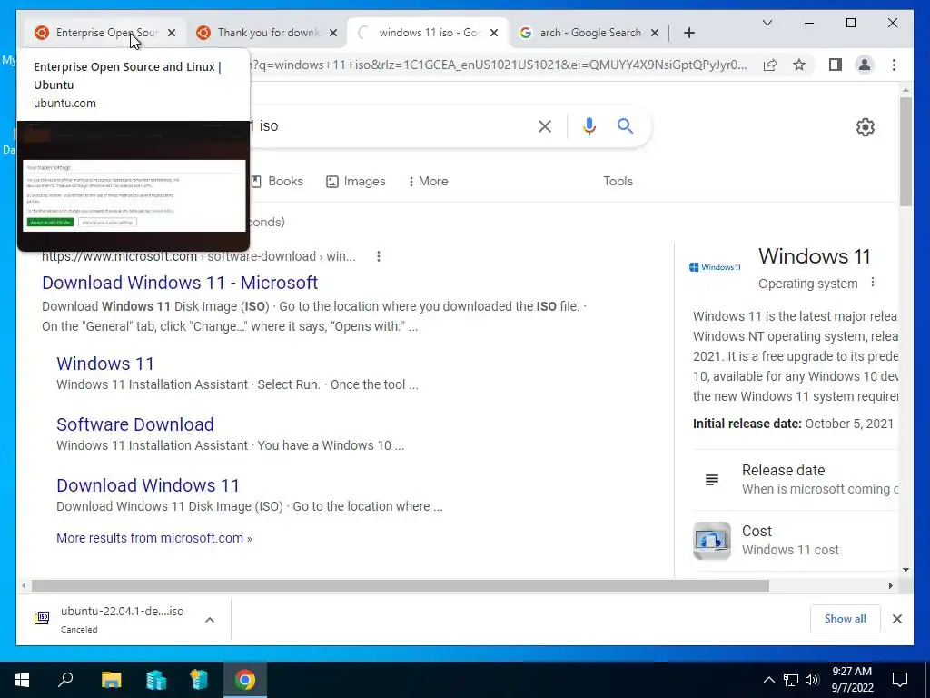Toggle the Chrome side panel
Image resolution: width=930 pixels, height=698 pixels.
pyautogui.click(x=836, y=65)
